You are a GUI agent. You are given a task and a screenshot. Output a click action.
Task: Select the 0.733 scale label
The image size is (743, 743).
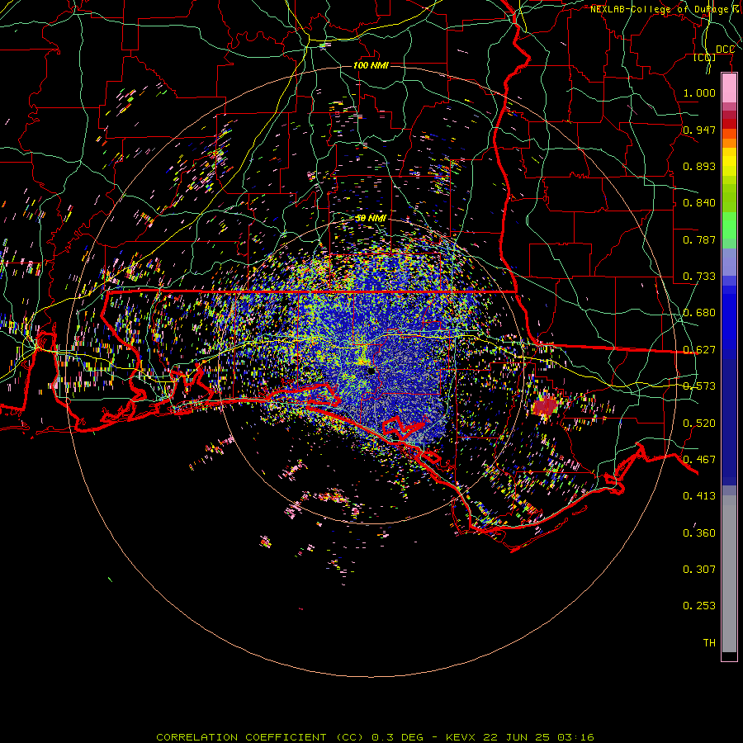coord(699,277)
